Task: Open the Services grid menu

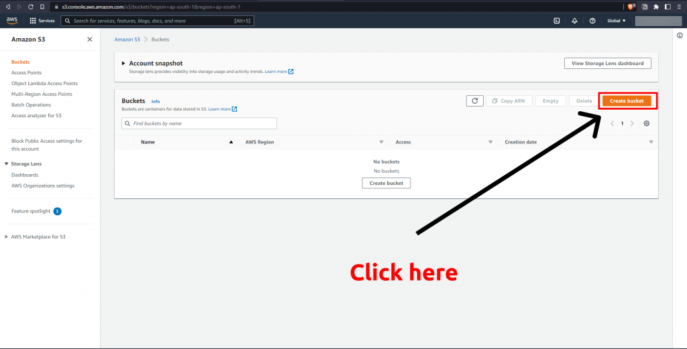Action: pyautogui.click(x=42, y=21)
